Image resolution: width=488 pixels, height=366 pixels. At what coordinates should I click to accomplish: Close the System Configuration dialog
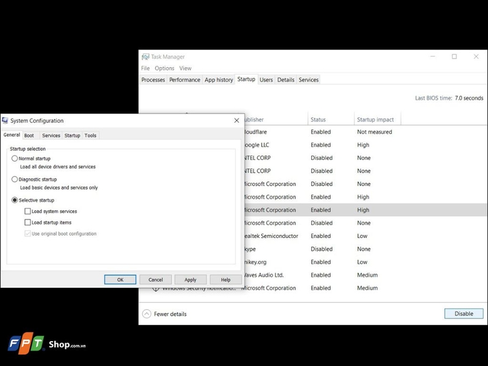click(x=237, y=120)
